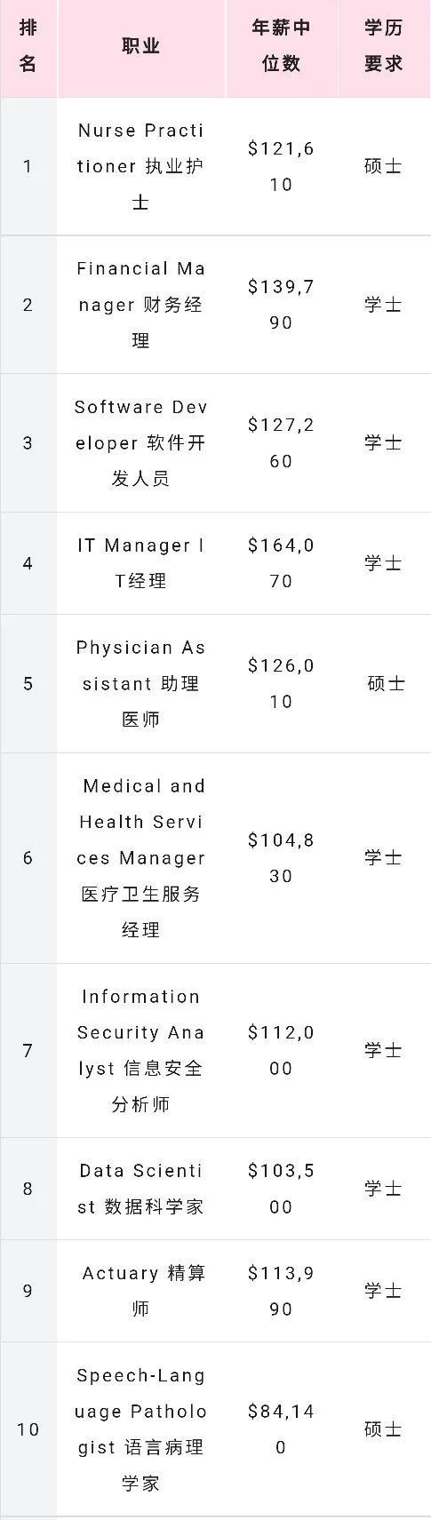Select Medical and Health Services Manager cell
The height and width of the screenshot is (1520, 431).
click(141, 858)
